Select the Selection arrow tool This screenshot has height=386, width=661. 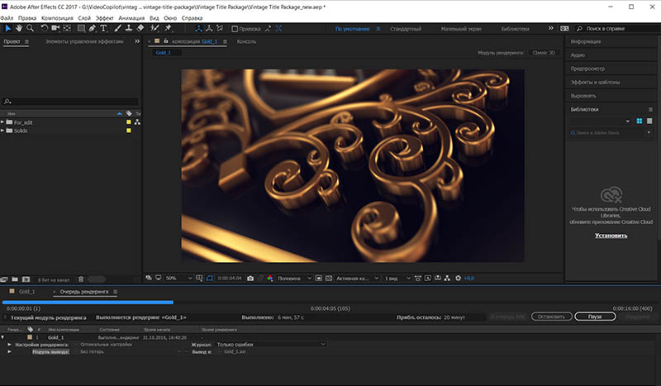pos(7,28)
